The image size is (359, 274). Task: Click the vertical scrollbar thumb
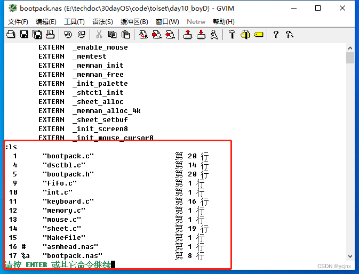[350, 58]
